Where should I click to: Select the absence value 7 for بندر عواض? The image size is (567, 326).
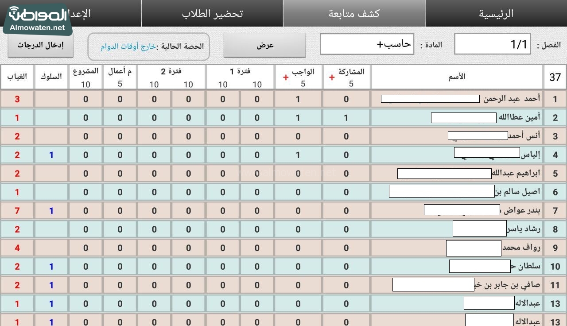[x=17, y=211]
